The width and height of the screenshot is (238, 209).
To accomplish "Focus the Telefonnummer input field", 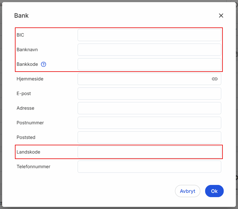I will pos(149,167).
